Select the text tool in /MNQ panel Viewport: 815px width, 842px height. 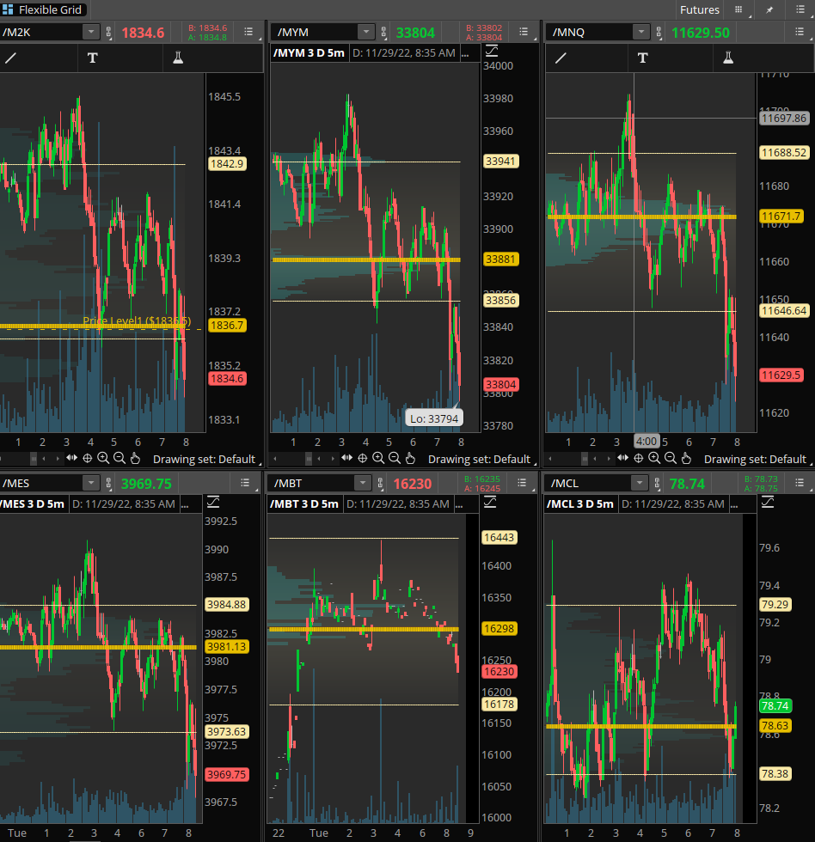pos(642,58)
